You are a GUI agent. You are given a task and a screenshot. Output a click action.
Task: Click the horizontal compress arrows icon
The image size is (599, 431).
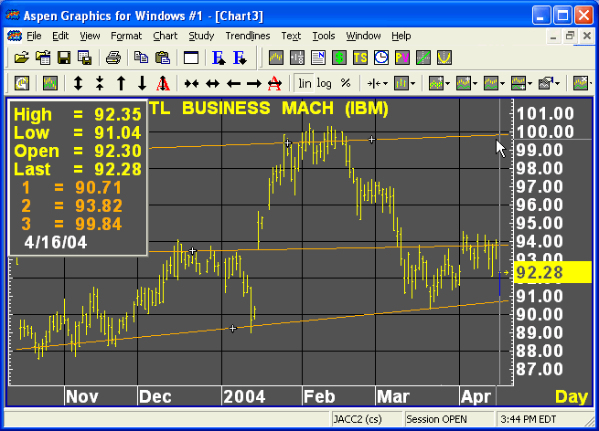click(190, 83)
